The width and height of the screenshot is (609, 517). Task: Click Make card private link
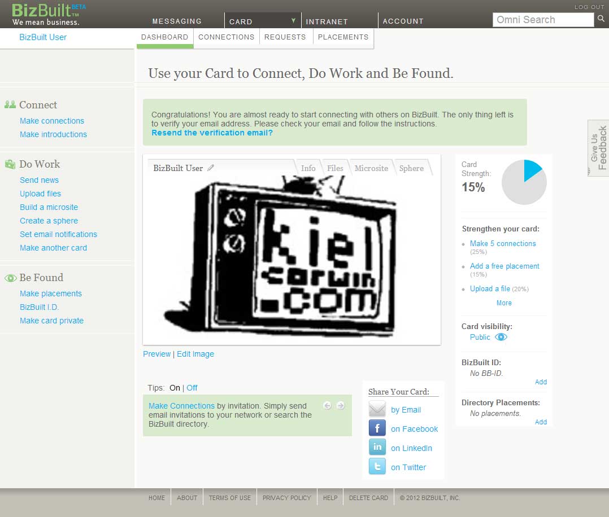[51, 321]
